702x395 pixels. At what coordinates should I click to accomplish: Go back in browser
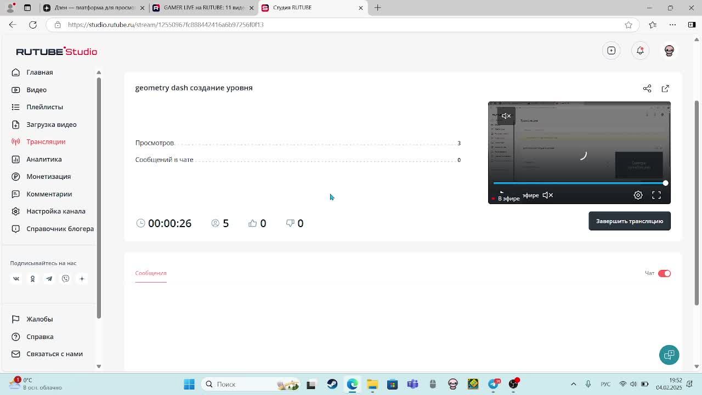click(x=13, y=25)
